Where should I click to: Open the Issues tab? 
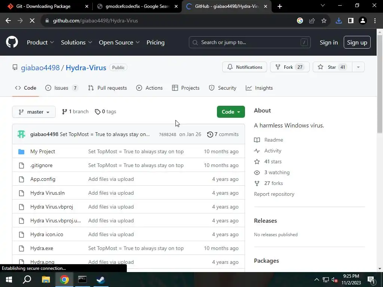click(62, 88)
